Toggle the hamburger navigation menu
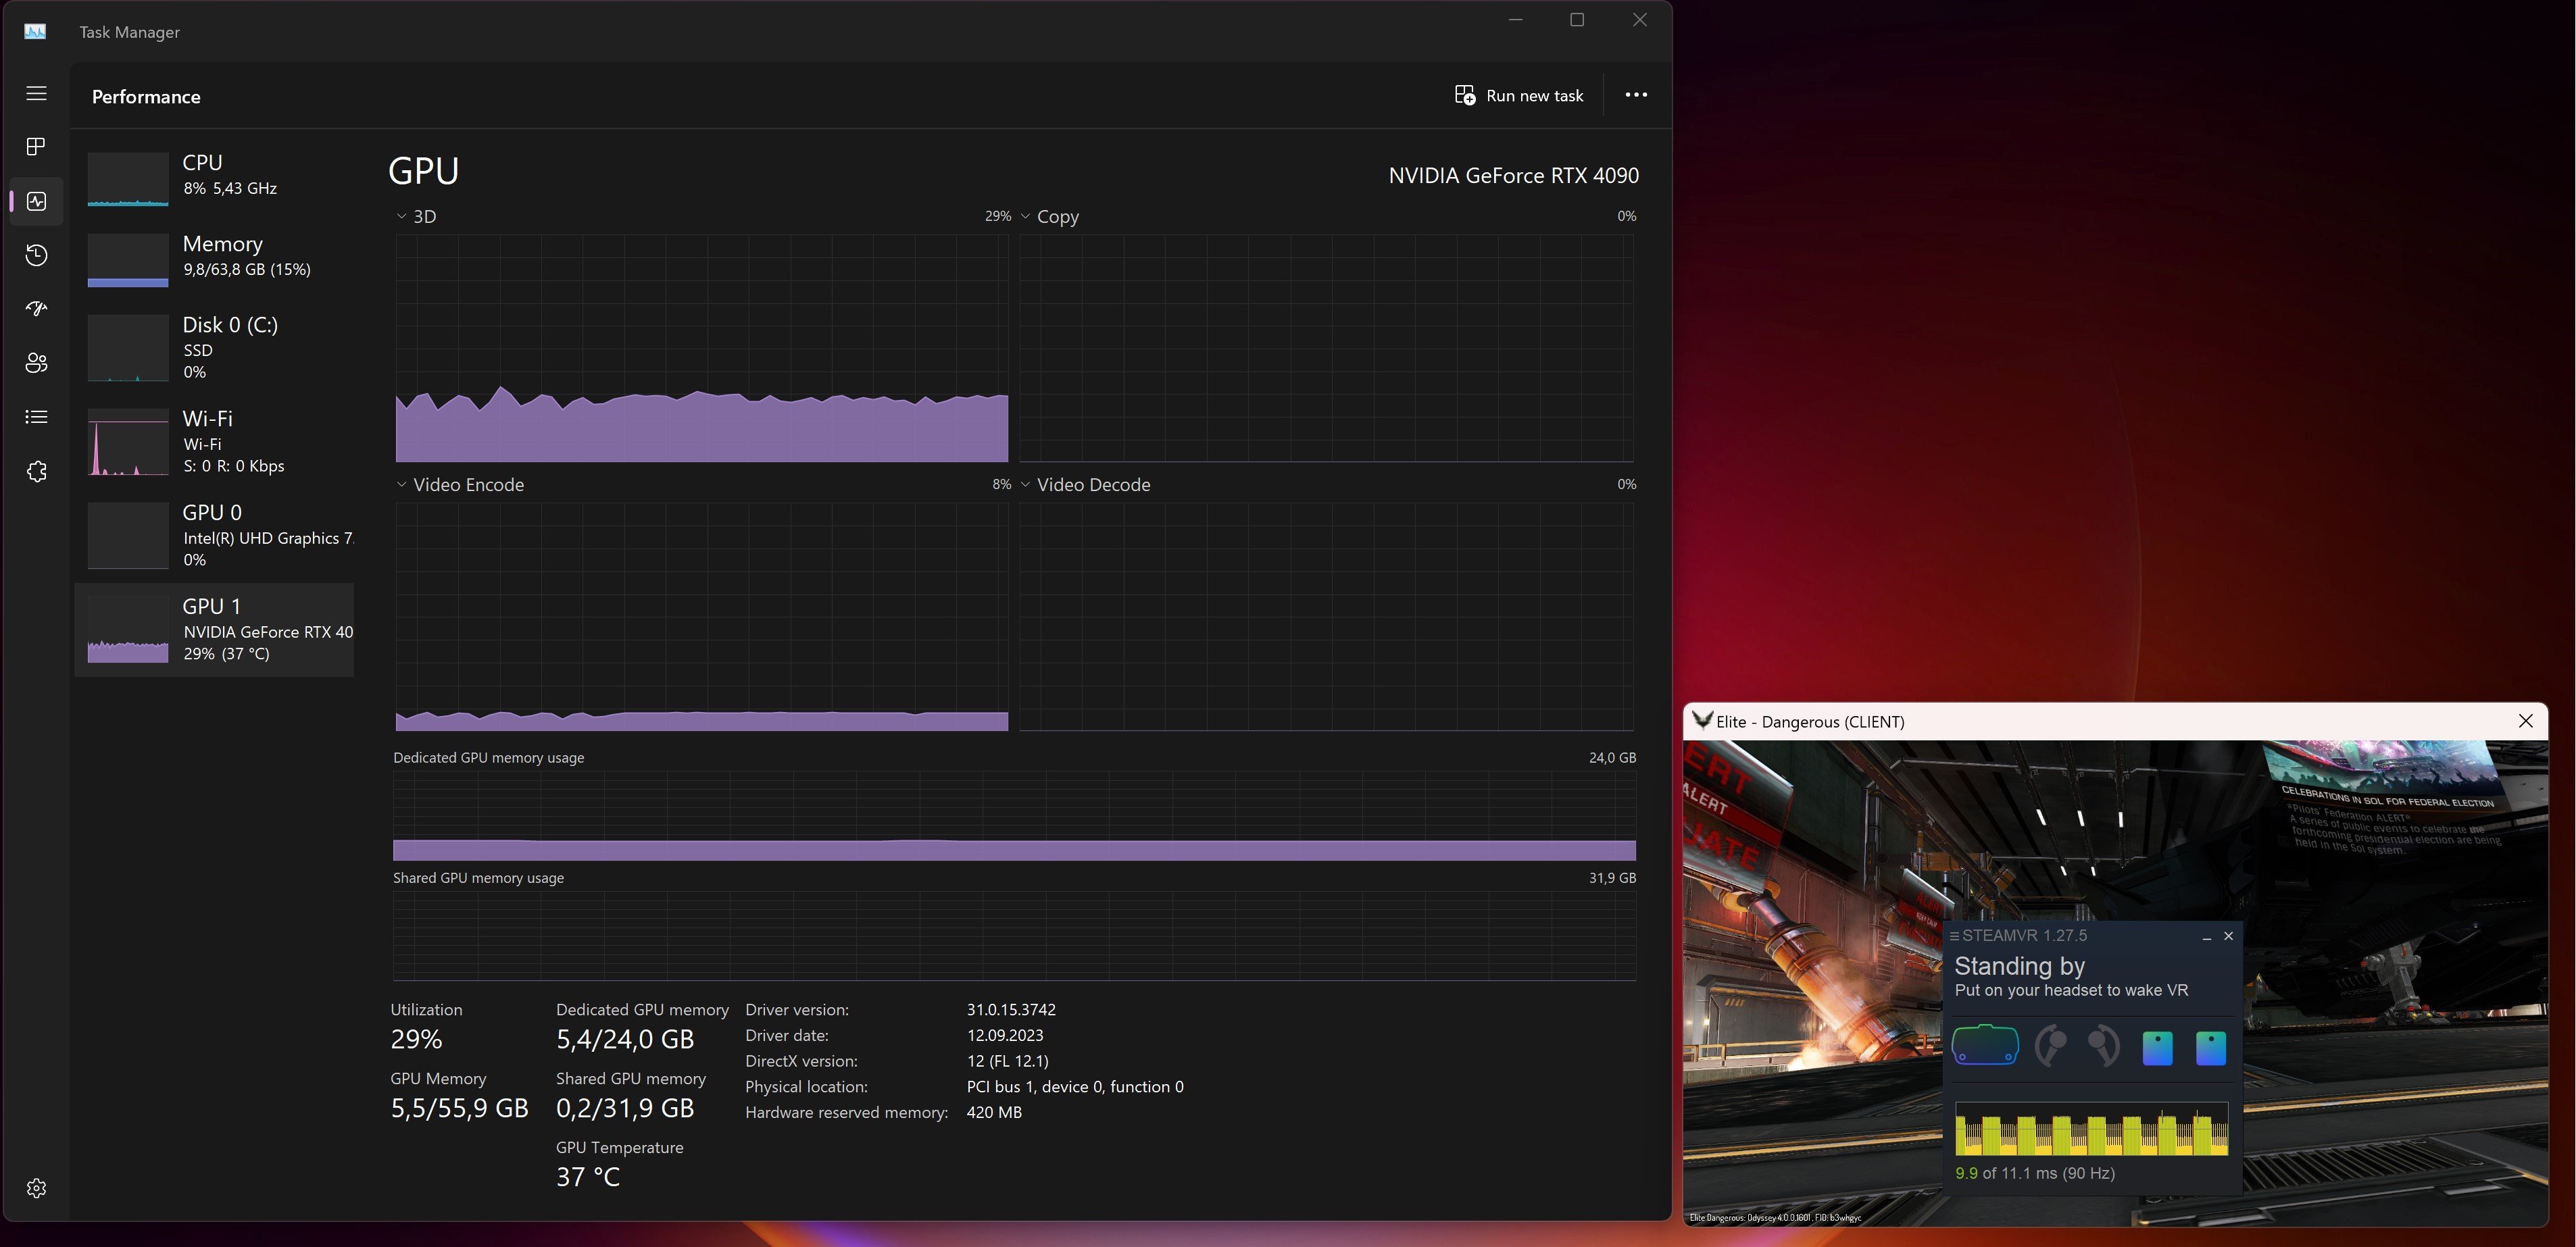This screenshot has height=1247, width=2576. pyautogui.click(x=36, y=93)
